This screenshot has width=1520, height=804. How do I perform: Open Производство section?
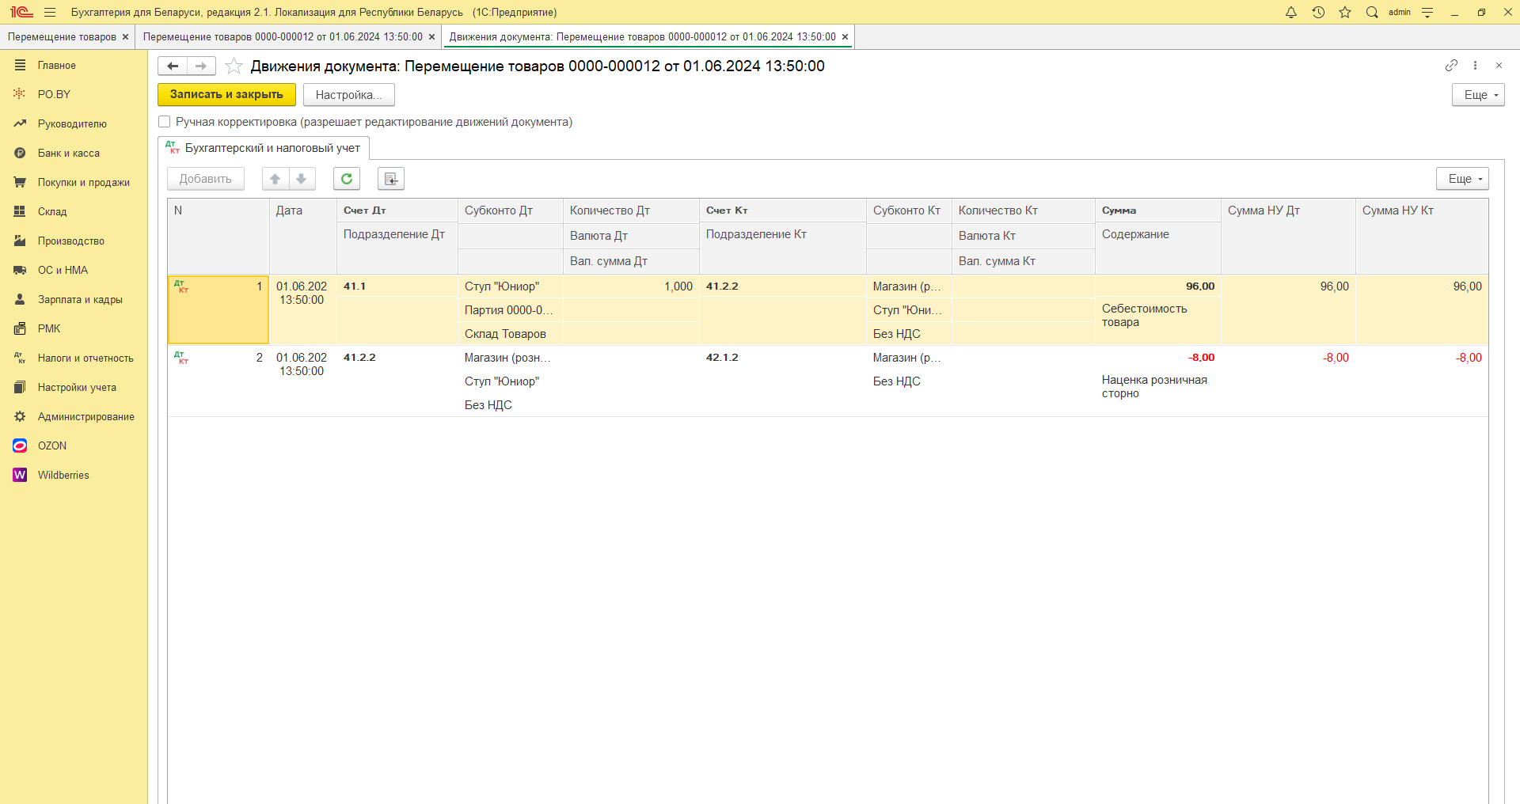71,241
